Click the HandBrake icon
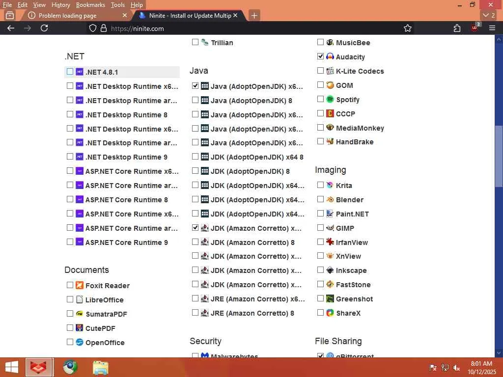 click(330, 141)
